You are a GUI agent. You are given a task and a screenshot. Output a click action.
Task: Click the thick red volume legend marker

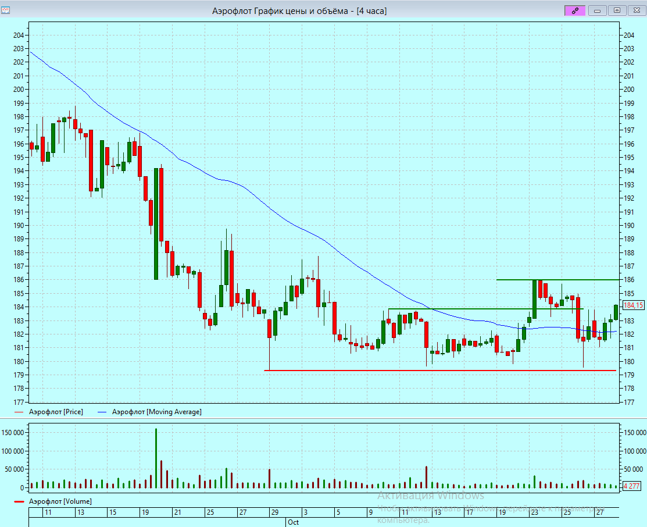(19, 502)
